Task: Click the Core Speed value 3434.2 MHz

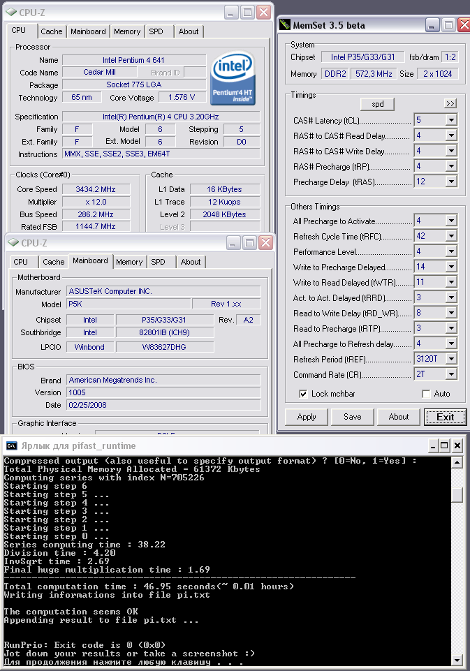Action: pyautogui.click(x=96, y=189)
